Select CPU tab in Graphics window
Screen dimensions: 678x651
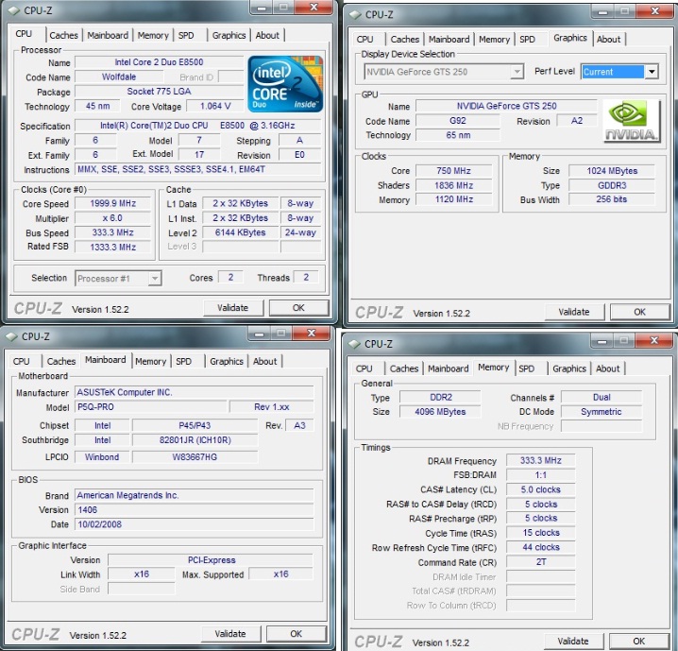[x=364, y=40]
